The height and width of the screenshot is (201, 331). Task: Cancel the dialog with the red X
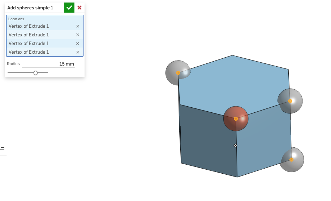coord(79,8)
